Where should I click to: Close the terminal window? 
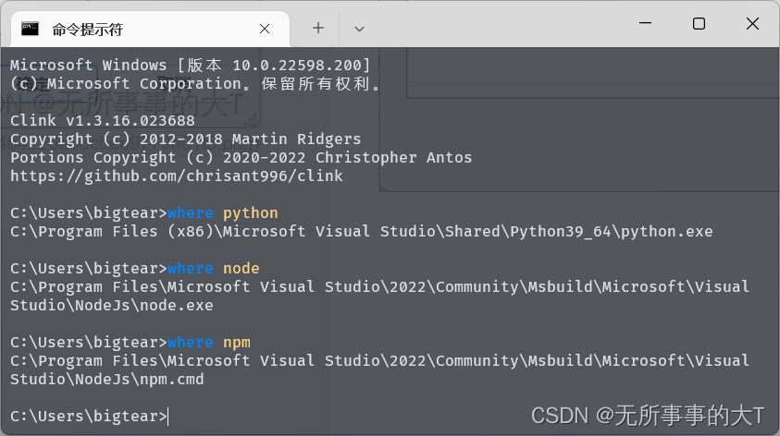752,23
